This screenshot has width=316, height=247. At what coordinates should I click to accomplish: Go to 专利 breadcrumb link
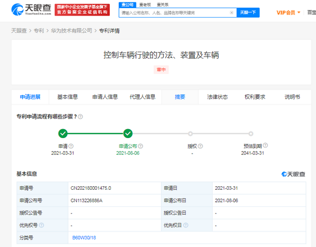(x=39, y=31)
